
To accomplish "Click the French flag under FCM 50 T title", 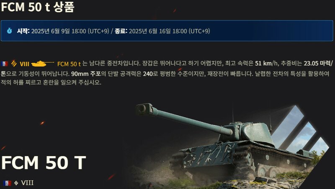I will coord(7,183).
